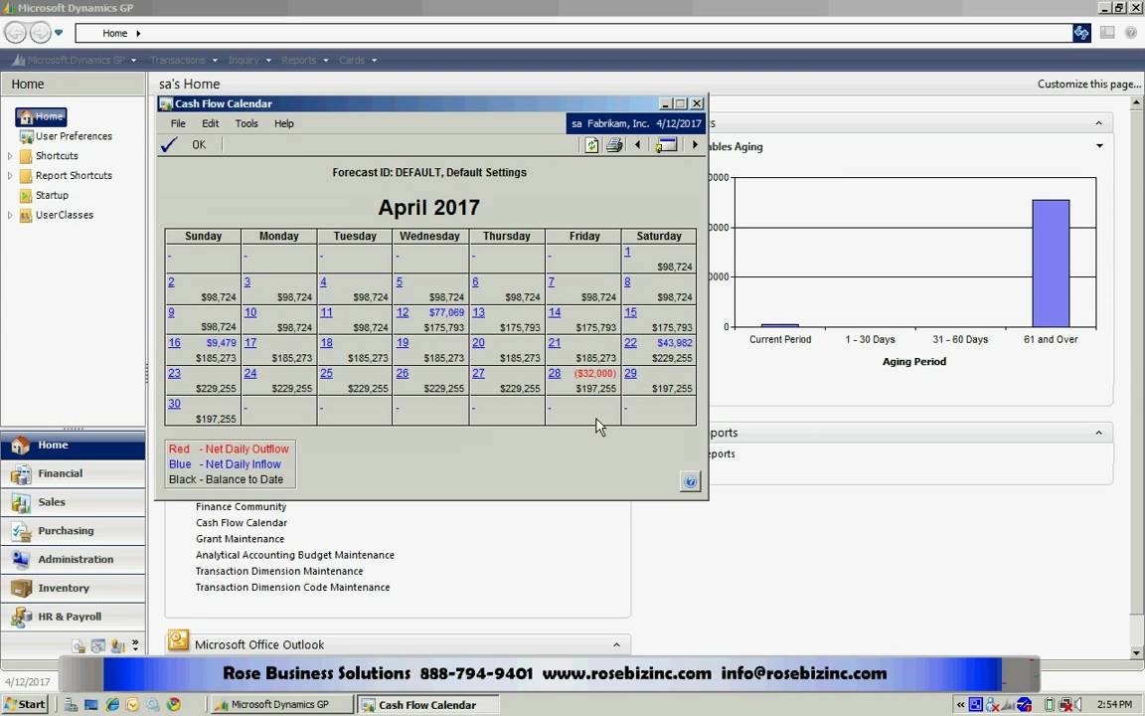1145x716 pixels.
Task: Collapse the Microsoft Office Outlook section
Action: (x=616, y=645)
